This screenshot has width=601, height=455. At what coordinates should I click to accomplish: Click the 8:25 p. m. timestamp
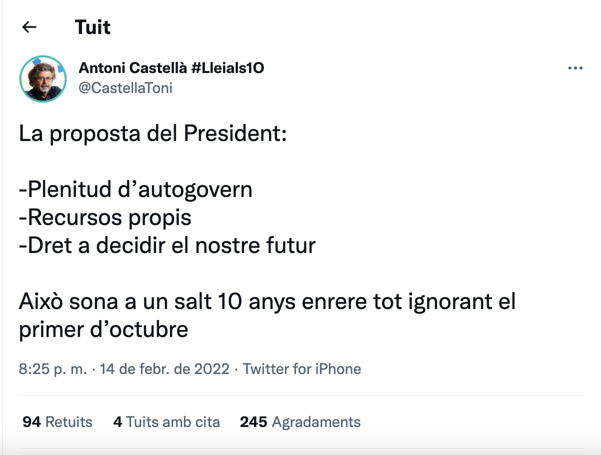[53, 369]
